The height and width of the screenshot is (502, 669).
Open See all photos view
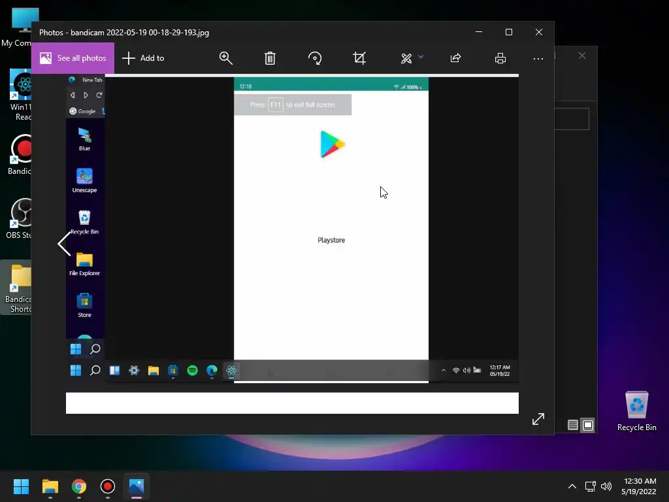coord(73,58)
